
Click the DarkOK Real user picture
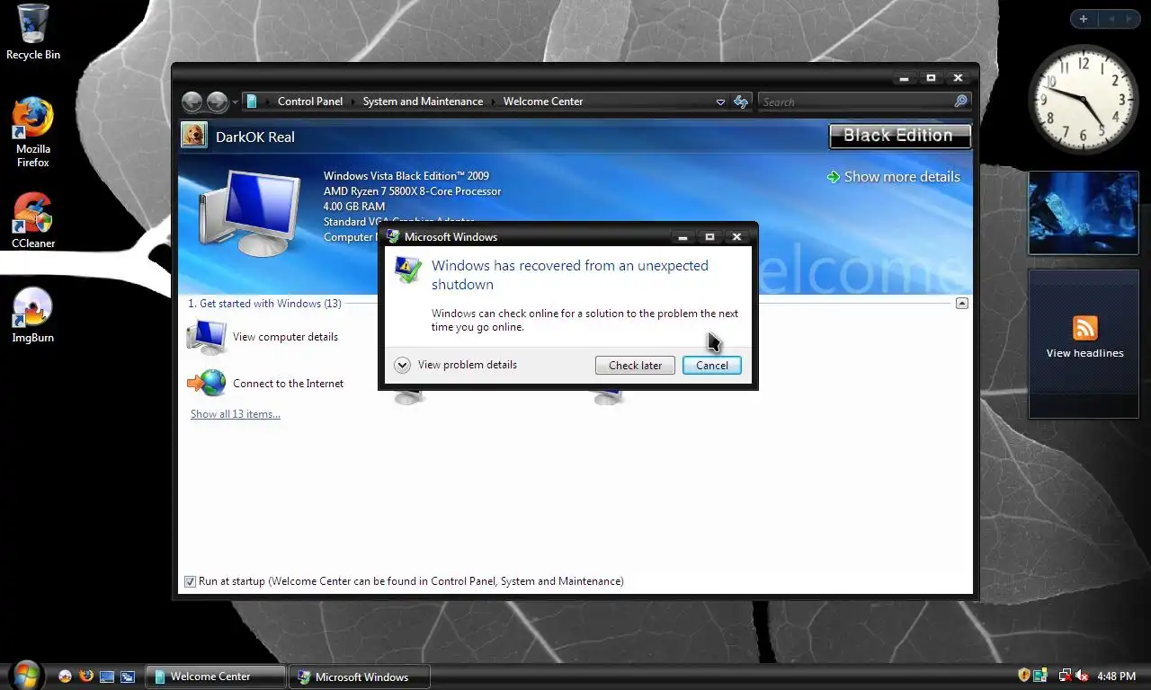click(193, 136)
